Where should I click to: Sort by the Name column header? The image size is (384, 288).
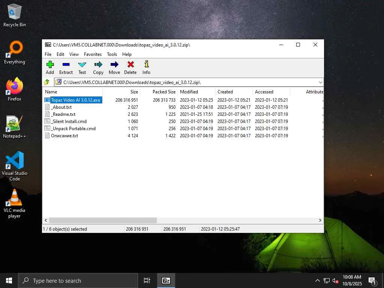[x=72, y=92]
